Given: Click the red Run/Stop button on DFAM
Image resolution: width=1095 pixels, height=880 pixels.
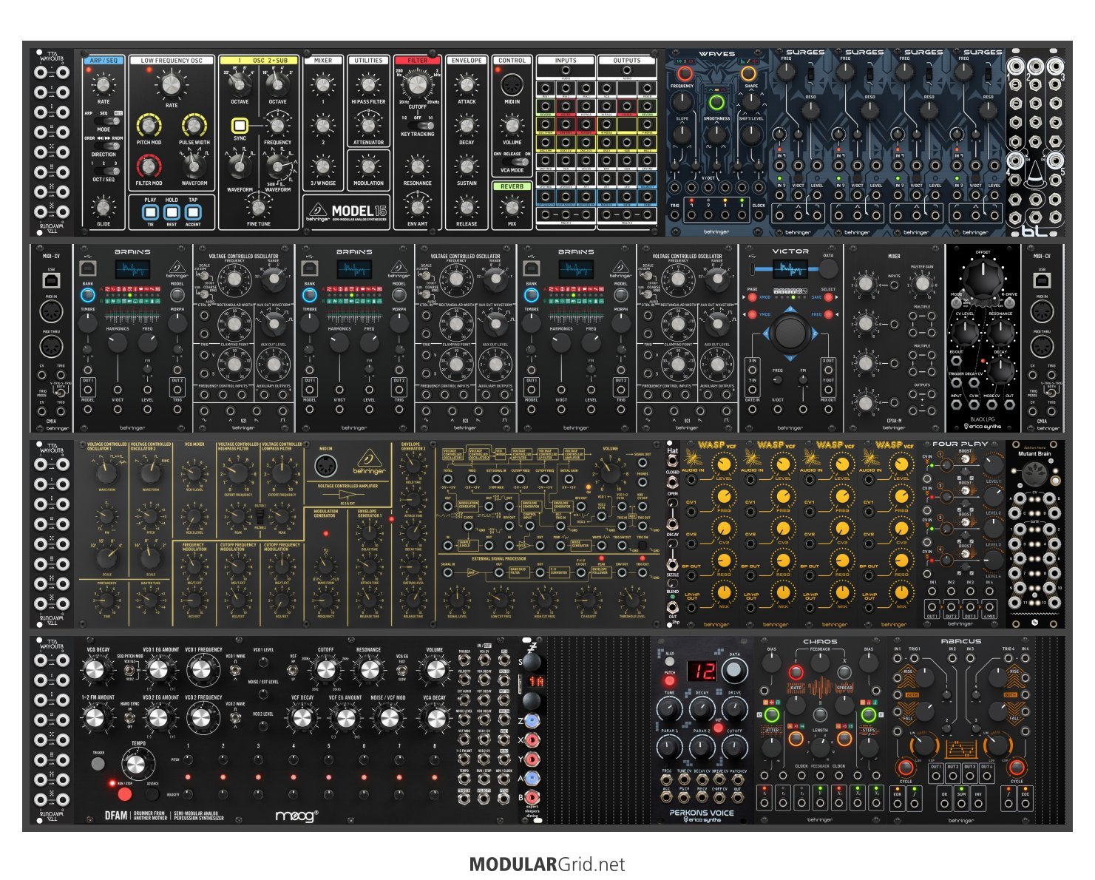Looking at the screenshot, I should pos(124,795).
